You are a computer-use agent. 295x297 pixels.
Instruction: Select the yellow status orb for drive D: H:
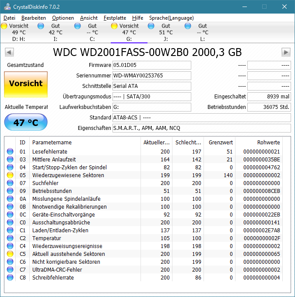point(4,26)
